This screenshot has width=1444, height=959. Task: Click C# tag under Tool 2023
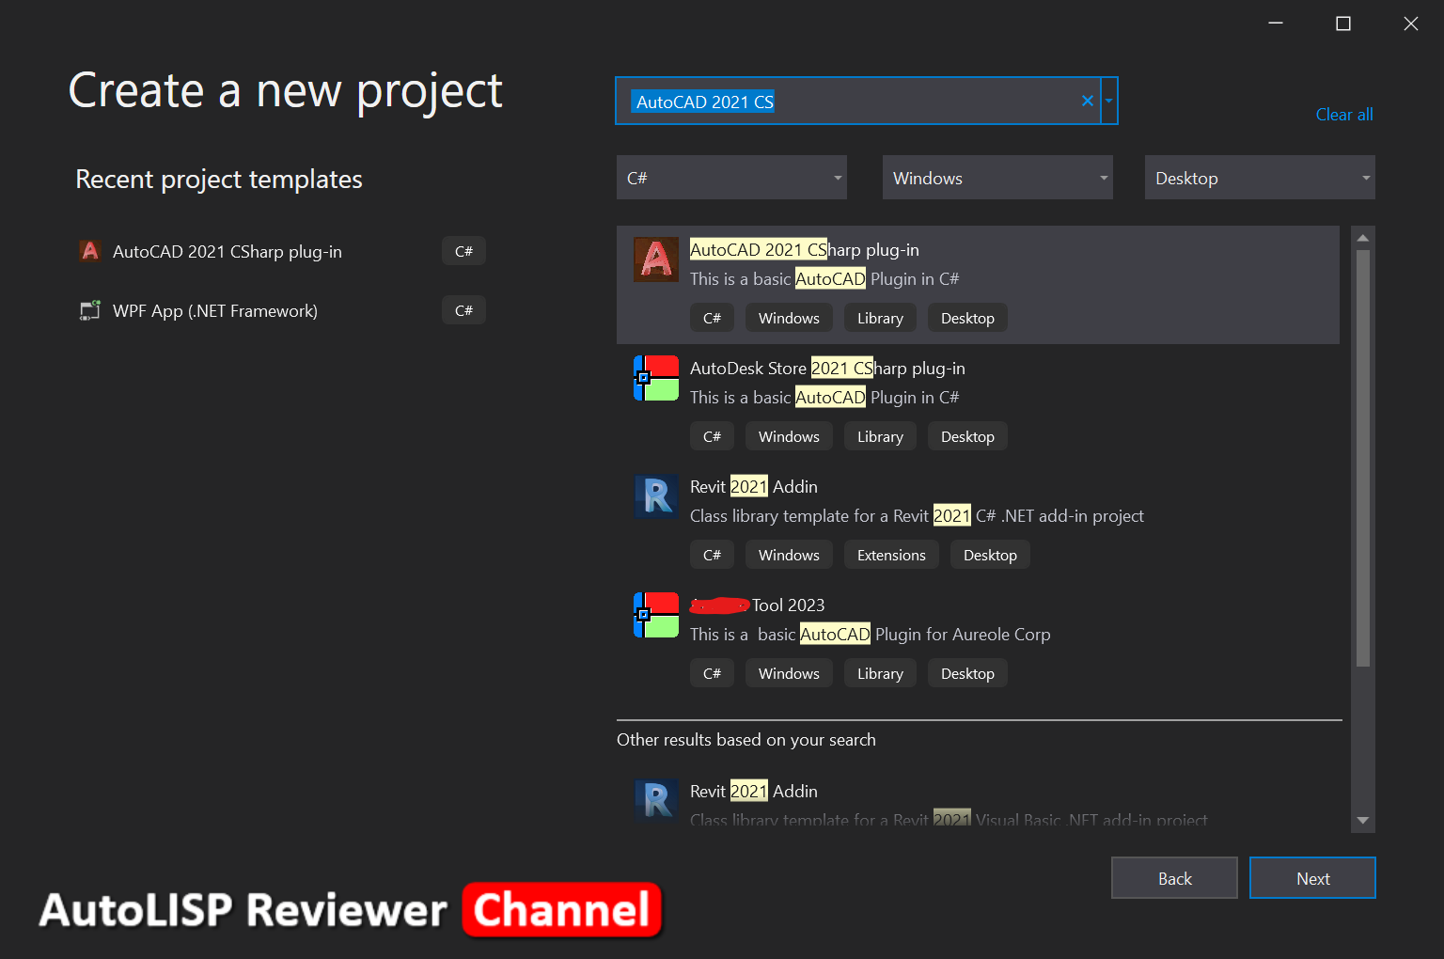pyautogui.click(x=712, y=673)
